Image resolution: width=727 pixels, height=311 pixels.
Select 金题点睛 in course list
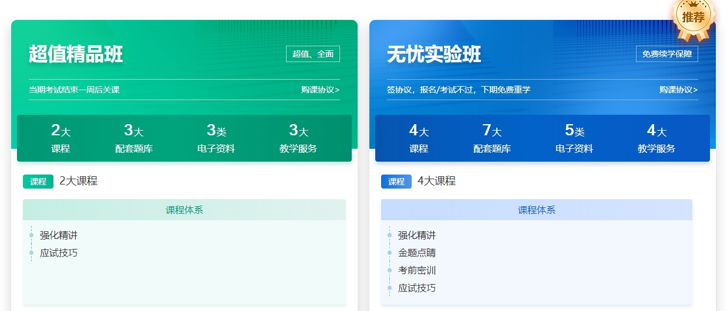pos(417,253)
